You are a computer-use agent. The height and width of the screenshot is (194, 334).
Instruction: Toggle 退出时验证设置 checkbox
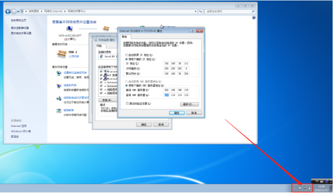coord(127,103)
